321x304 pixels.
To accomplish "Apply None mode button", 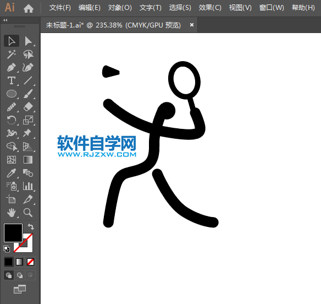I will (x=30, y=262).
